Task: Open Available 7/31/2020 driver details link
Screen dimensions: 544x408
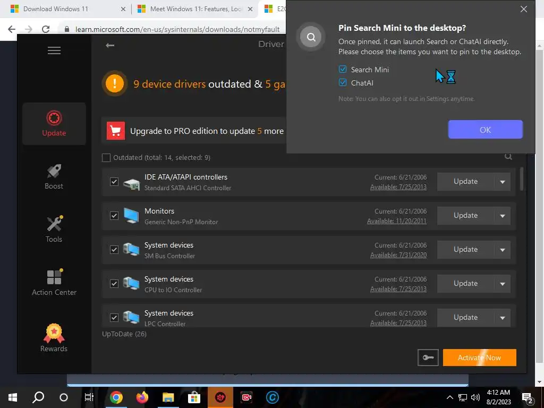Action: [398, 255]
